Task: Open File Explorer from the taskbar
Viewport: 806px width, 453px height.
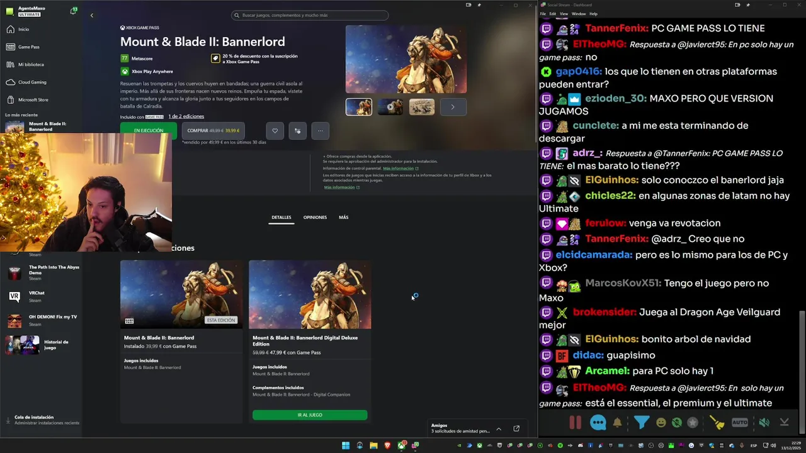Action: (x=373, y=445)
